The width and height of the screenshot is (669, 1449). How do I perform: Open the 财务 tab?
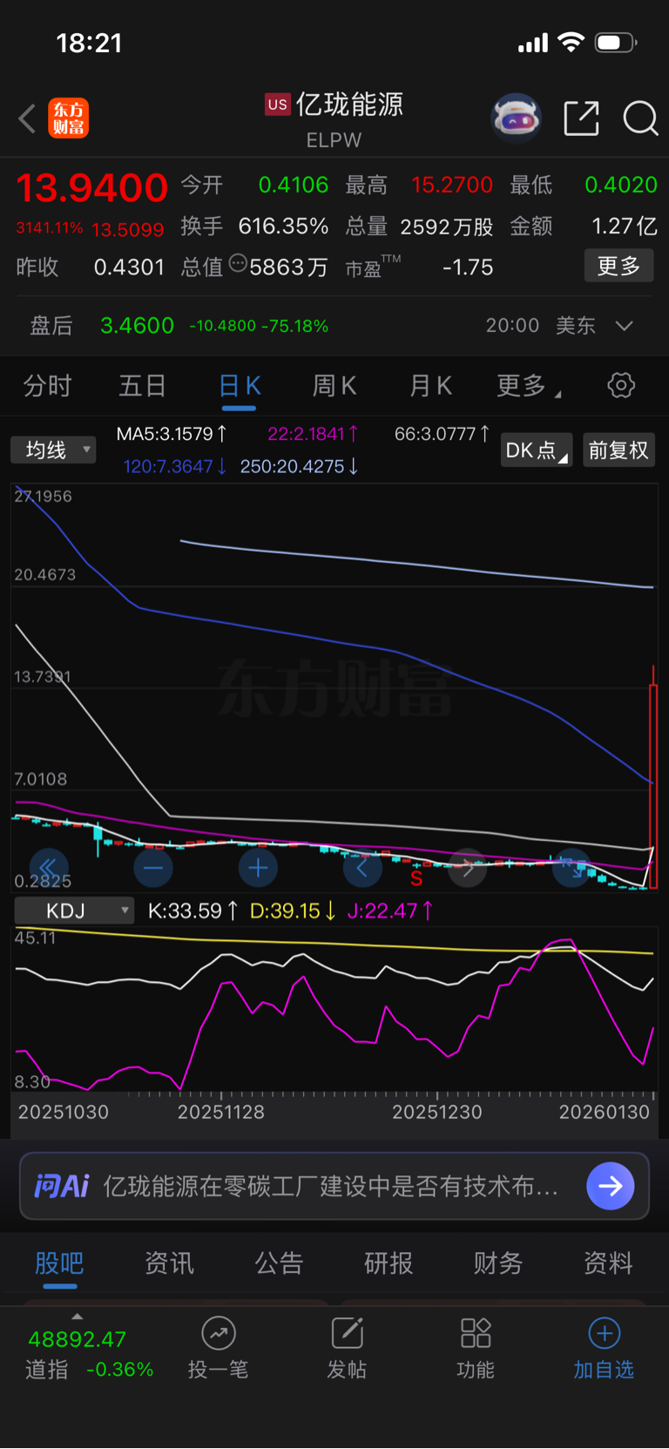click(x=498, y=1263)
